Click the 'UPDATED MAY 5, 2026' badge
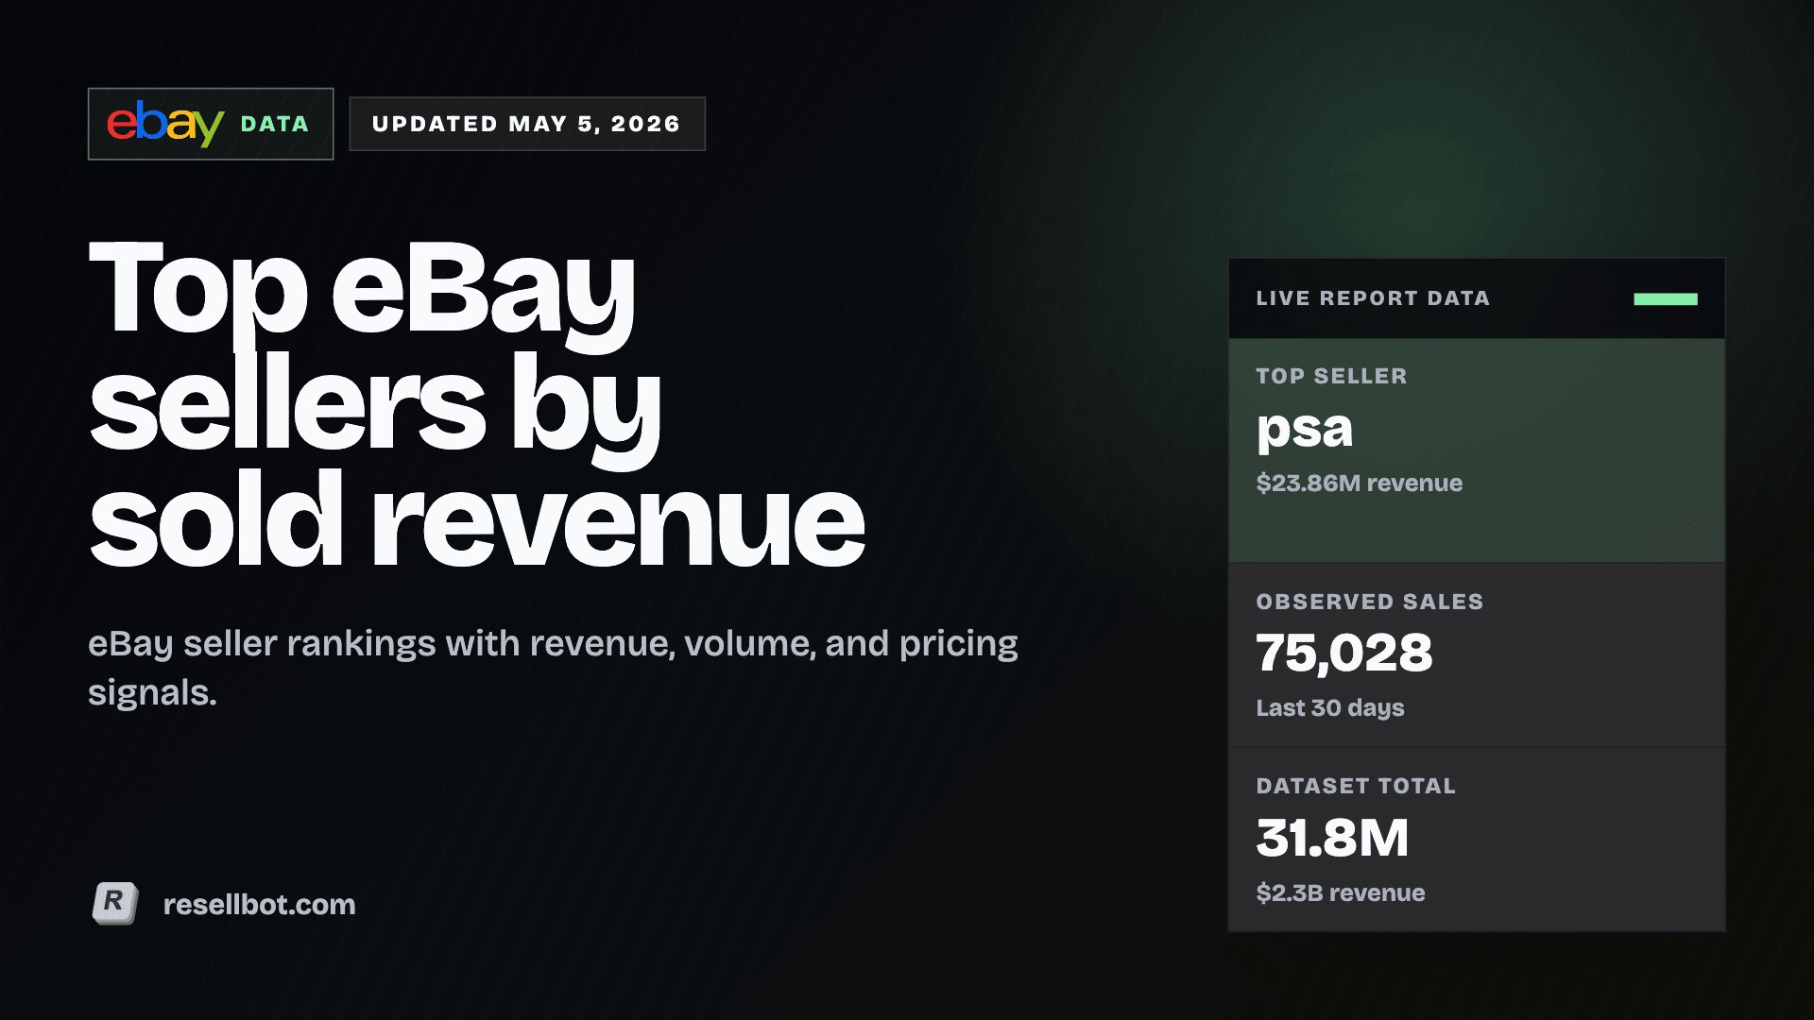This screenshot has width=1814, height=1020. pos(527,124)
